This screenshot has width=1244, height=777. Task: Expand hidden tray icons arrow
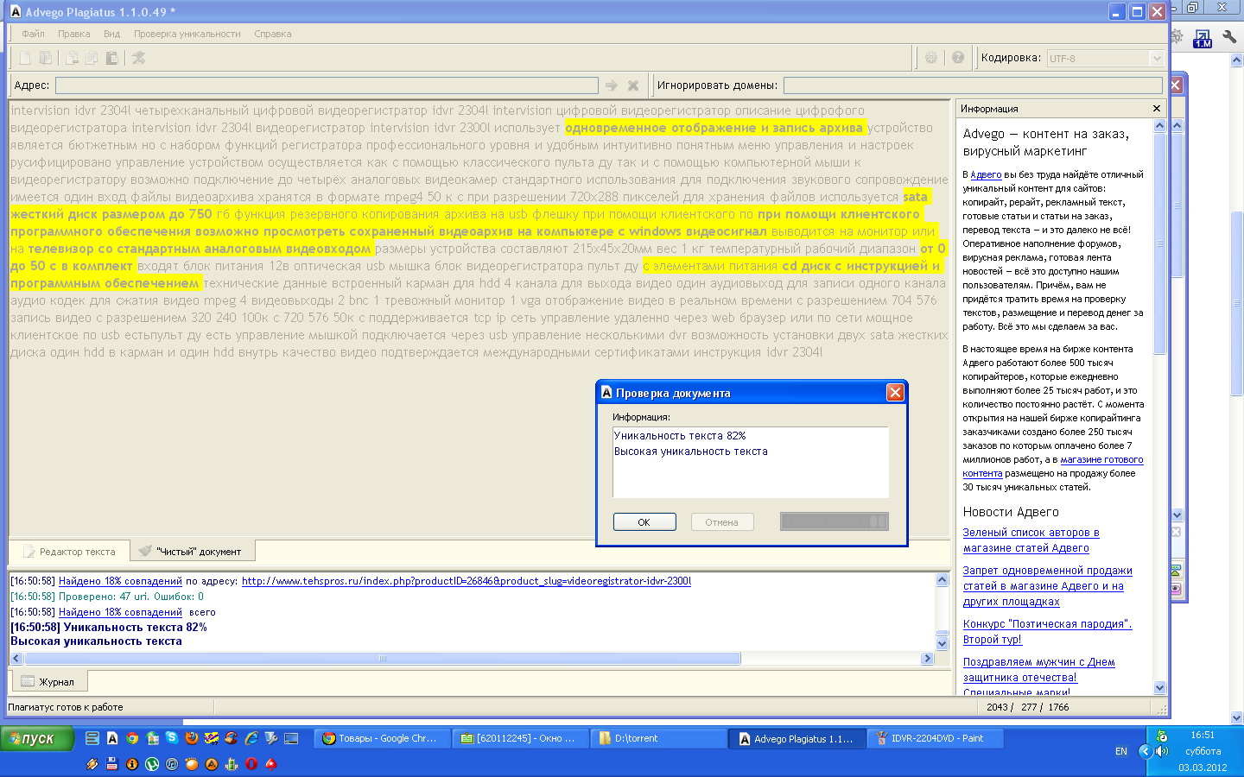click(x=1145, y=751)
